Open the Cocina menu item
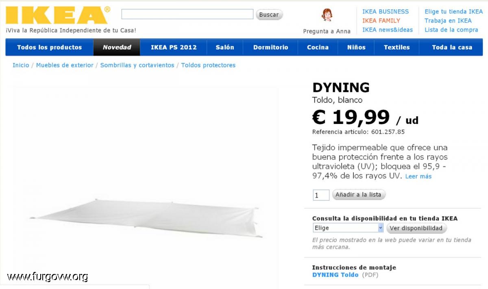The image size is (488, 289). click(318, 47)
